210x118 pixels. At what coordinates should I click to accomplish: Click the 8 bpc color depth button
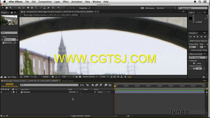[x=14, y=77]
